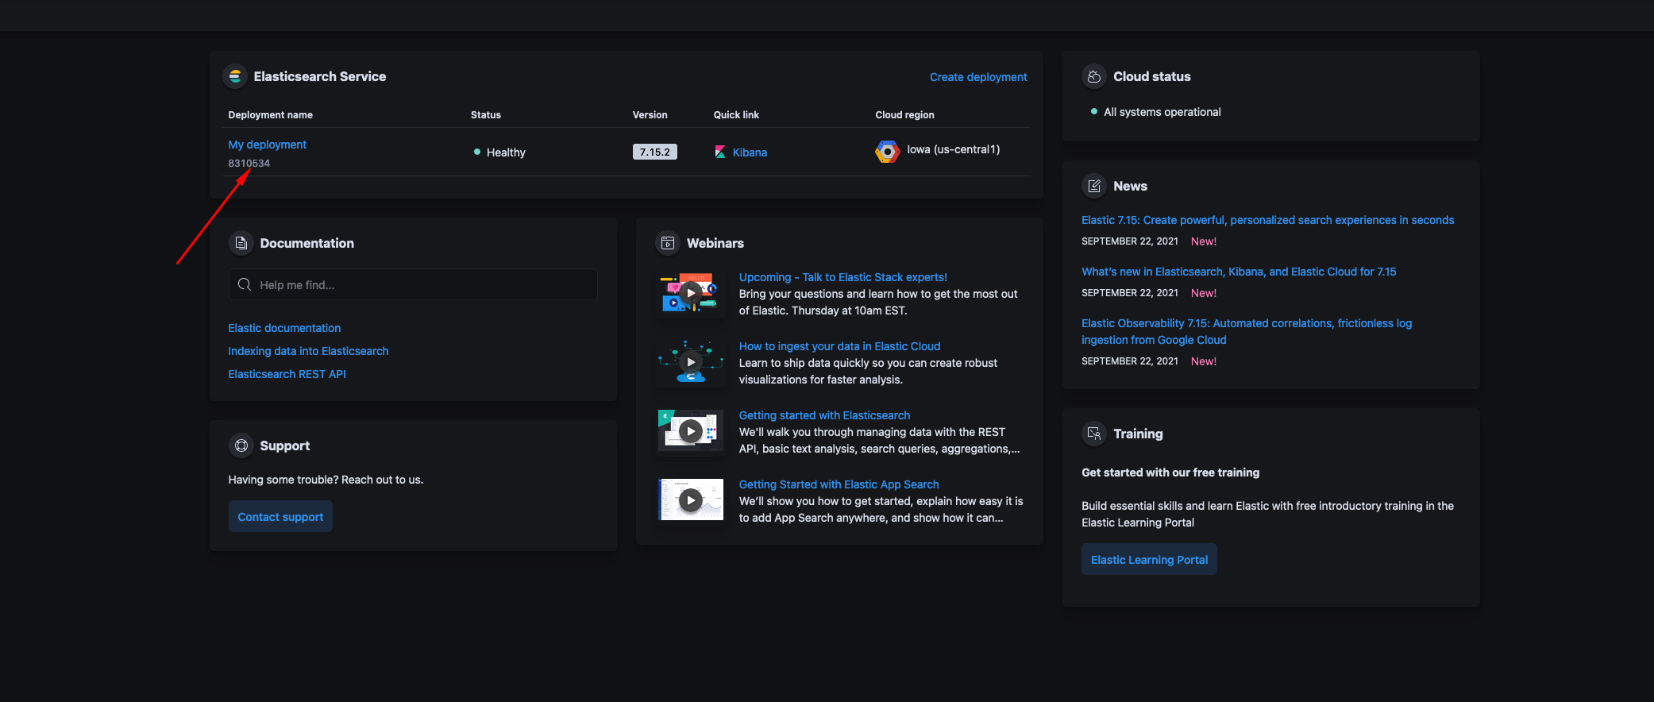
Task: Click the green Healthy status dot
Action: (x=477, y=152)
